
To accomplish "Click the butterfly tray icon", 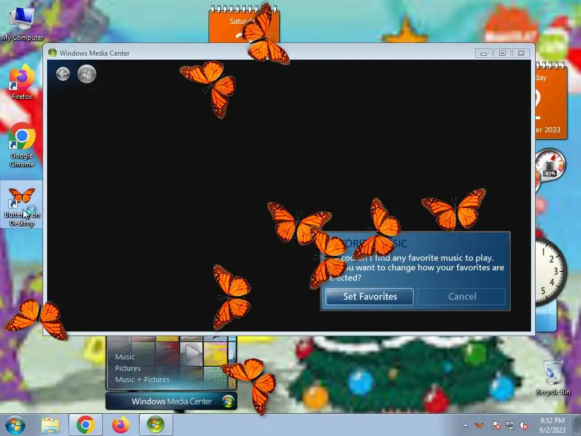I will [479, 425].
